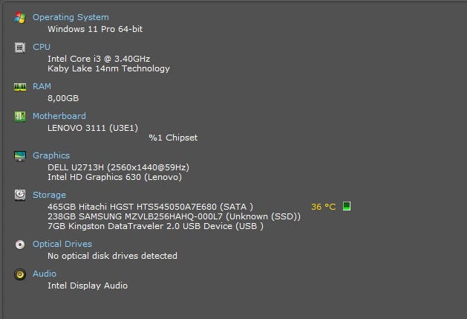Click the green drive status icon
The image size is (467, 319).
click(346, 206)
